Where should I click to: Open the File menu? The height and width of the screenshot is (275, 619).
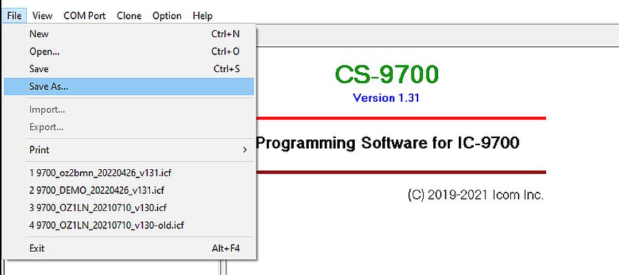point(14,16)
